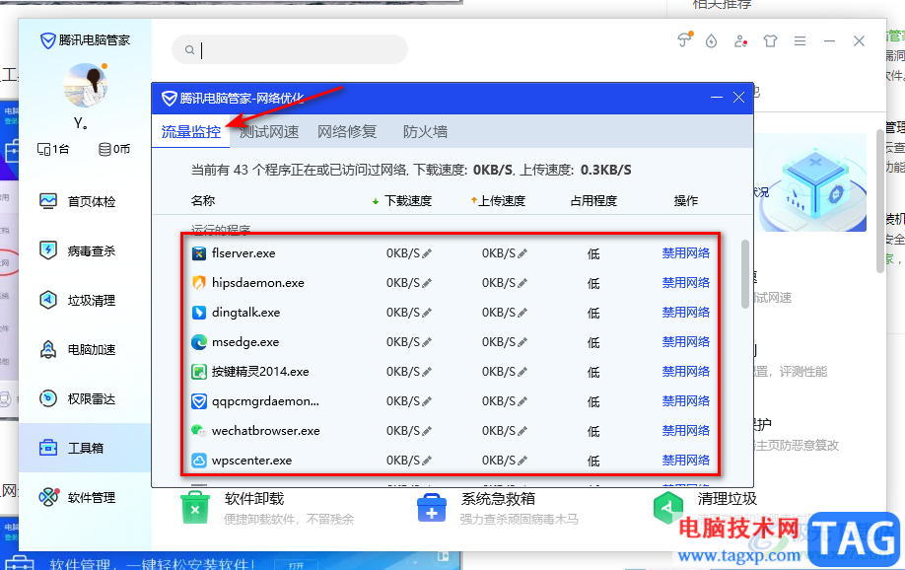This screenshot has width=905, height=570.
Task: Open the 软件卸载 tool icon
Action: (x=195, y=507)
